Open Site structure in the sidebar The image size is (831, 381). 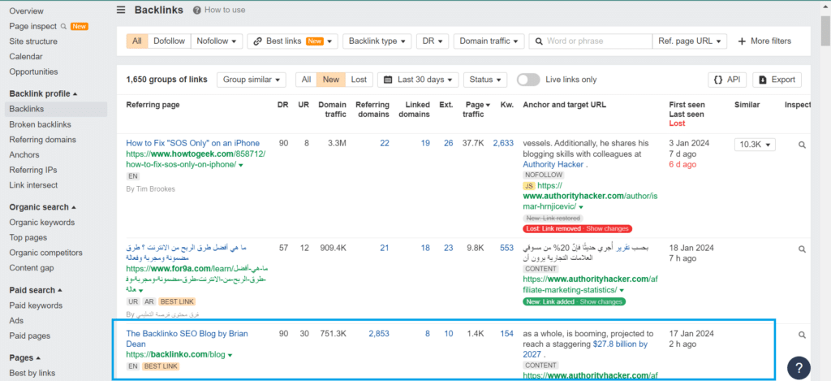point(33,41)
